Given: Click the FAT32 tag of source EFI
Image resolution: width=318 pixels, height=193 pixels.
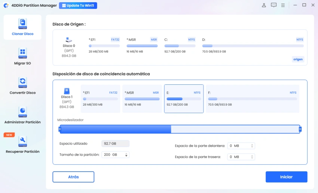Looking at the screenshot, I should click(x=115, y=40).
